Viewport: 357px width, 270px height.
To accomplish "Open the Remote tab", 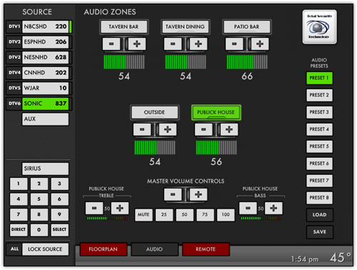I will point(206,249).
